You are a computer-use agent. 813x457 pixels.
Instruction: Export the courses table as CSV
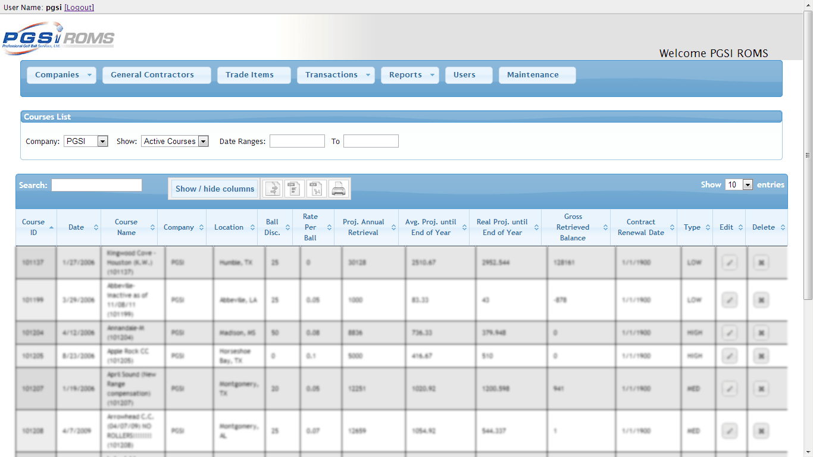point(295,189)
